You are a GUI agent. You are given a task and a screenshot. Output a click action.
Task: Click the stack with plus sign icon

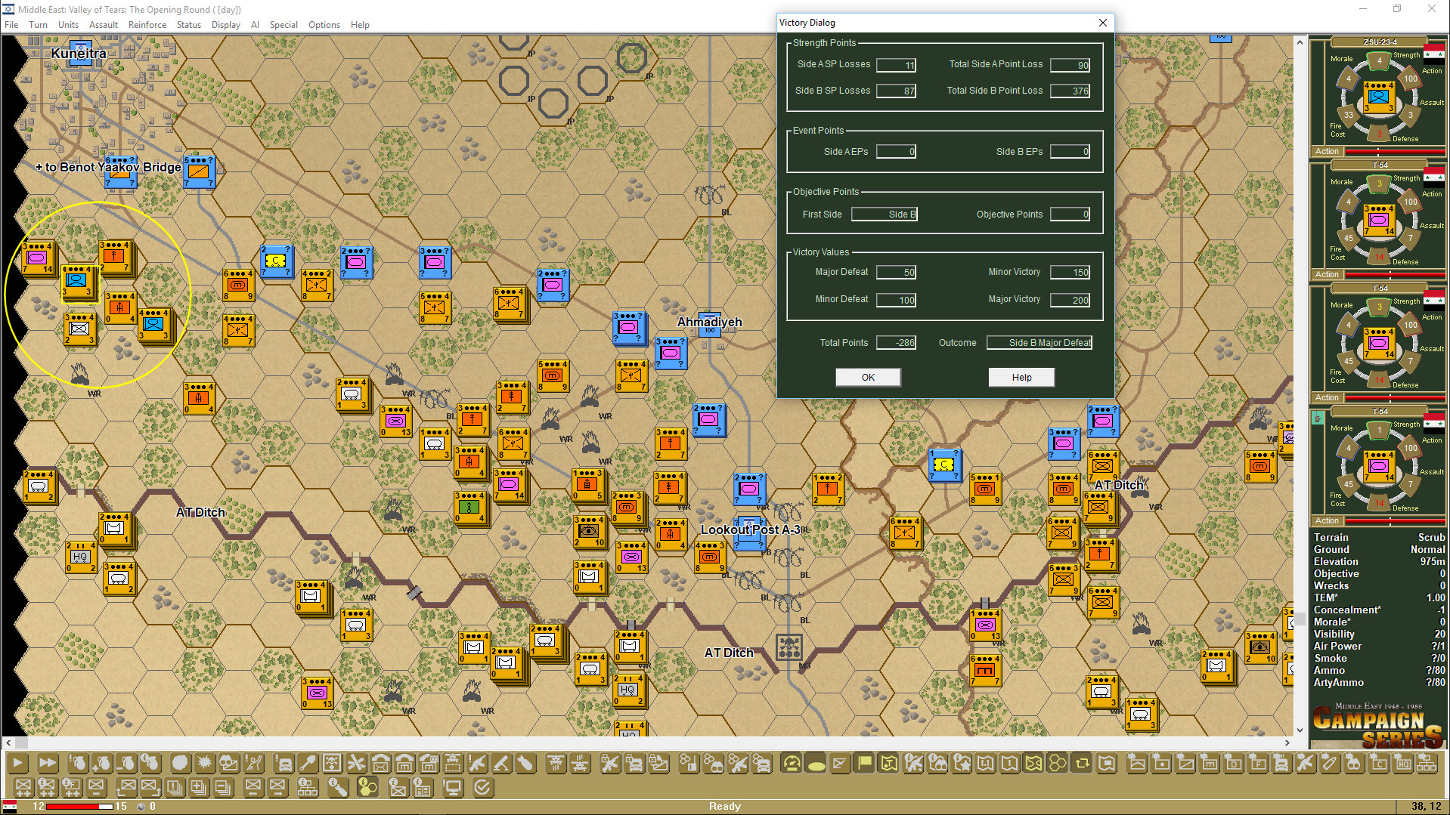click(x=199, y=787)
